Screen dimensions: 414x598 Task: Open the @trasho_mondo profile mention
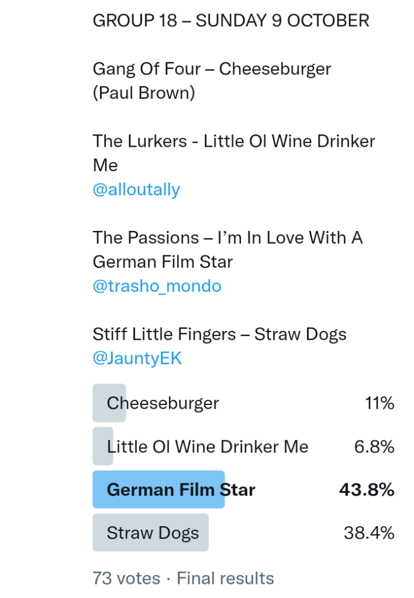click(x=157, y=286)
